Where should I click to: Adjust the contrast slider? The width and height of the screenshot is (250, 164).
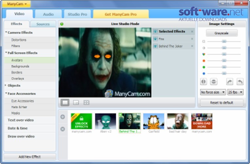(x=224, y=48)
